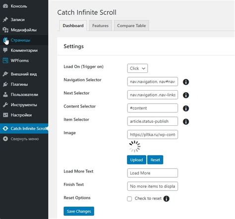
Task: Click the info icon beside Navigation Selector
Action: tap(186, 82)
